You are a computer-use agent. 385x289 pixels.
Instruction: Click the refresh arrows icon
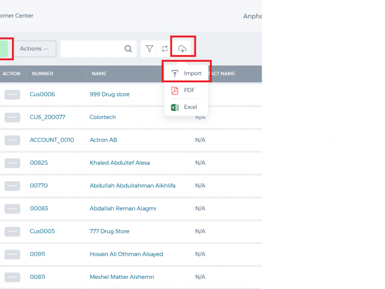165,49
